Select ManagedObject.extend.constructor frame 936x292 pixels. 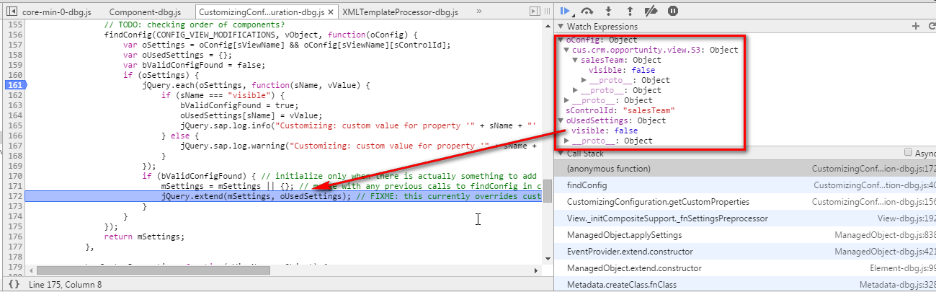tap(745, 268)
